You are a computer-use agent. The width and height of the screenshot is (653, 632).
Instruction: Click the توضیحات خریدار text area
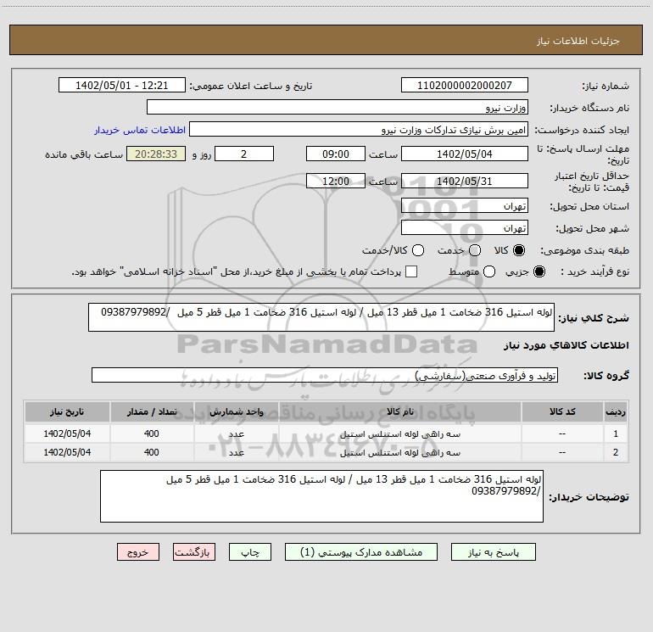point(321,496)
